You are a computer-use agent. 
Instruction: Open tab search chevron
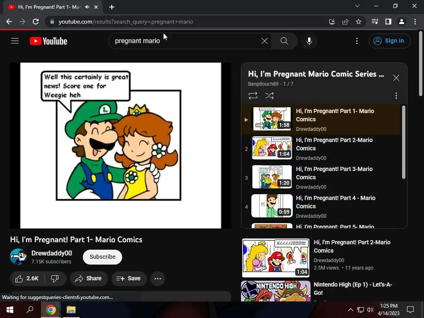(357, 6)
